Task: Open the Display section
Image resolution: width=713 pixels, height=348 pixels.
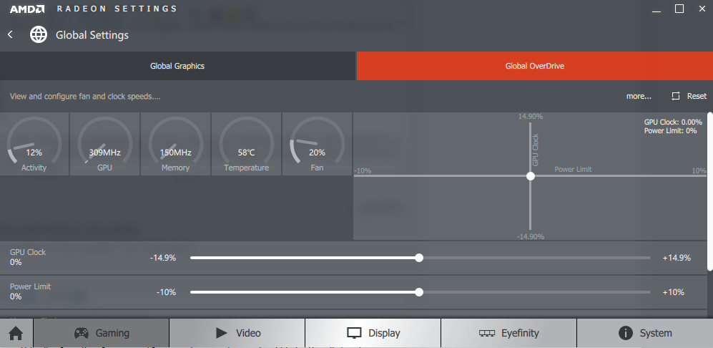Action: point(373,333)
